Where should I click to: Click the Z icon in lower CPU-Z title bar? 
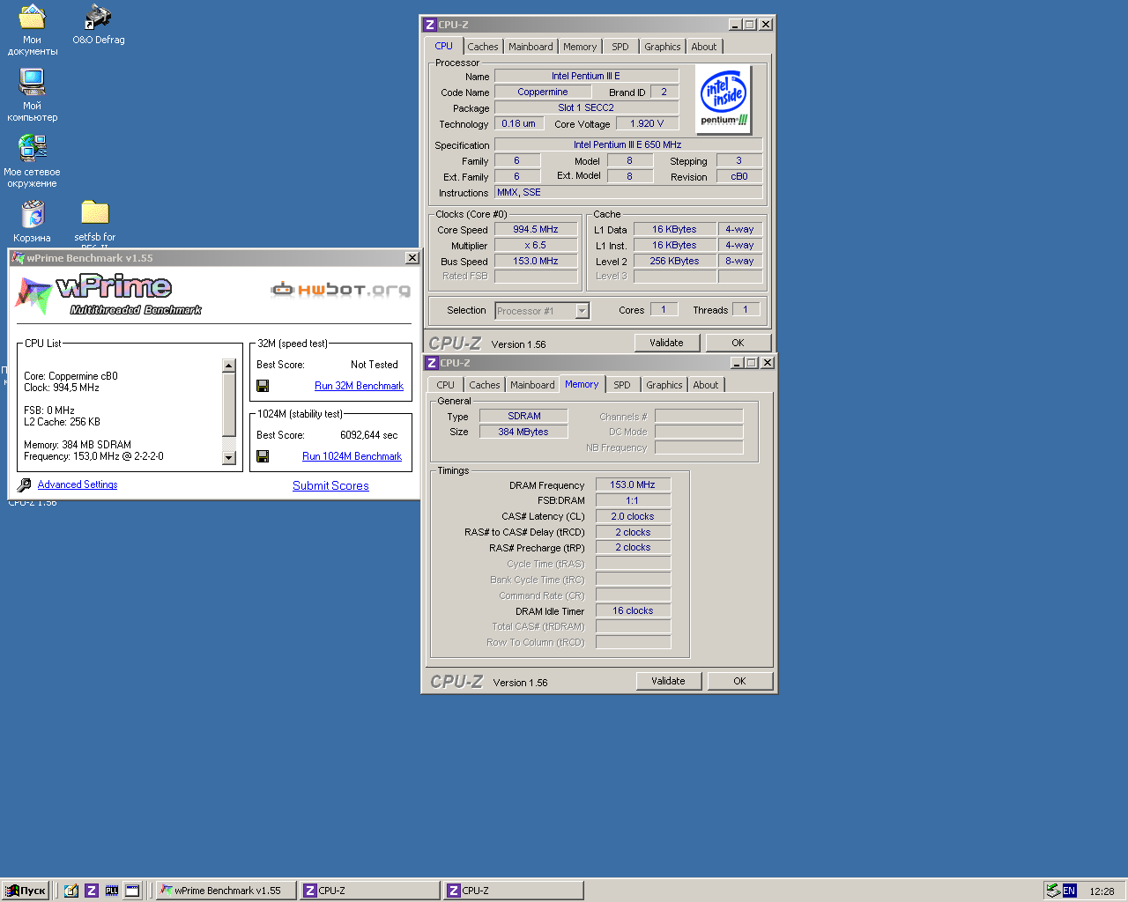pyautogui.click(x=432, y=363)
